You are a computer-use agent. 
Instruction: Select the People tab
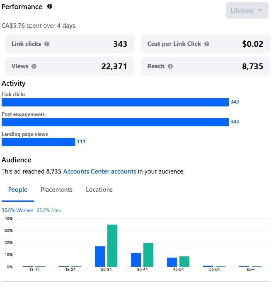pyautogui.click(x=18, y=190)
